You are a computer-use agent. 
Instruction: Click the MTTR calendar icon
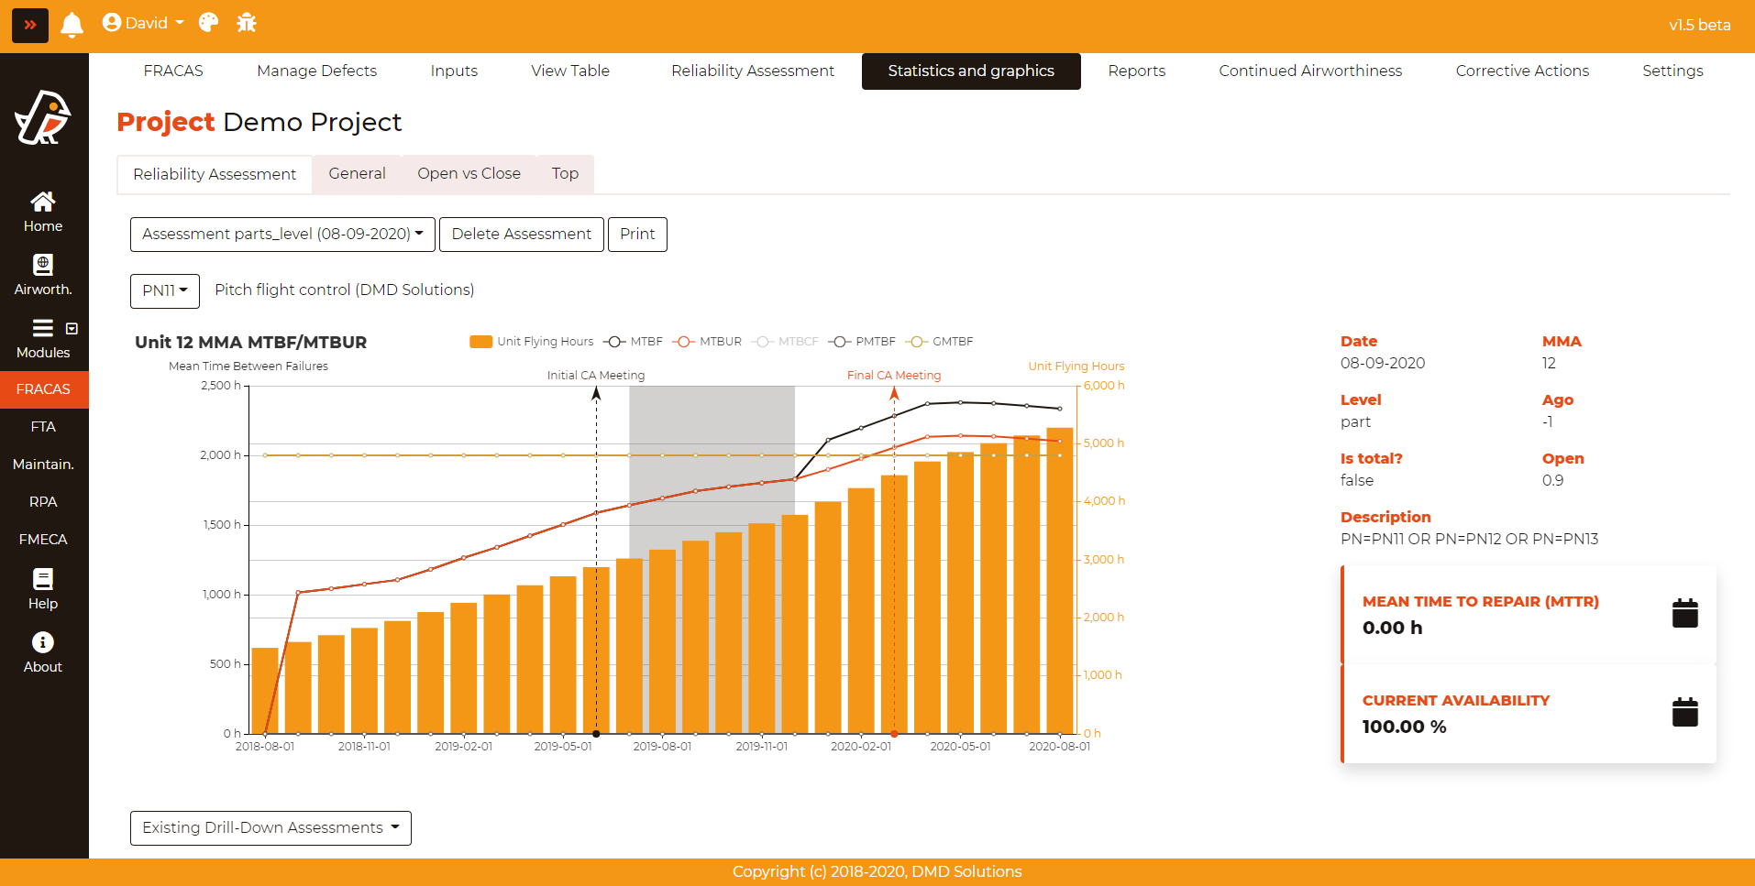(1684, 614)
